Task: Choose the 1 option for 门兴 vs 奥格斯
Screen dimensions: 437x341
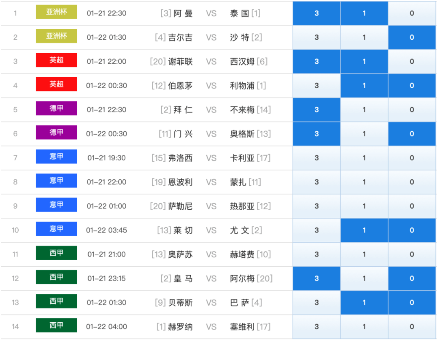Action: point(364,134)
